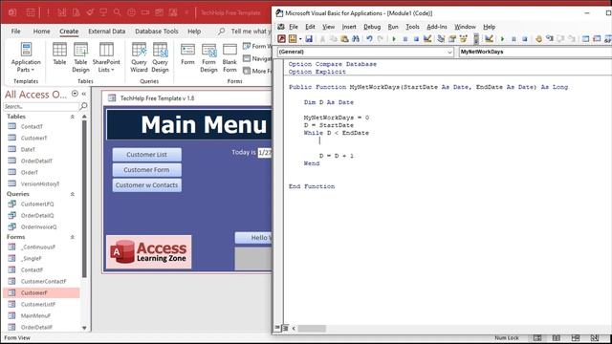Launch the Query Wizard in Access ribbon

pyautogui.click(x=139, y=57)
